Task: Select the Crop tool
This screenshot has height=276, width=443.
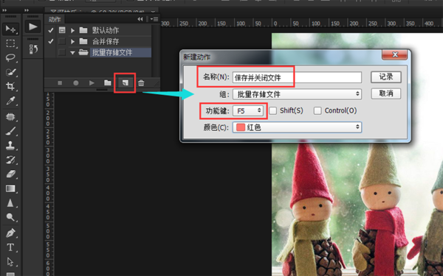Action: tap(11, 86)
